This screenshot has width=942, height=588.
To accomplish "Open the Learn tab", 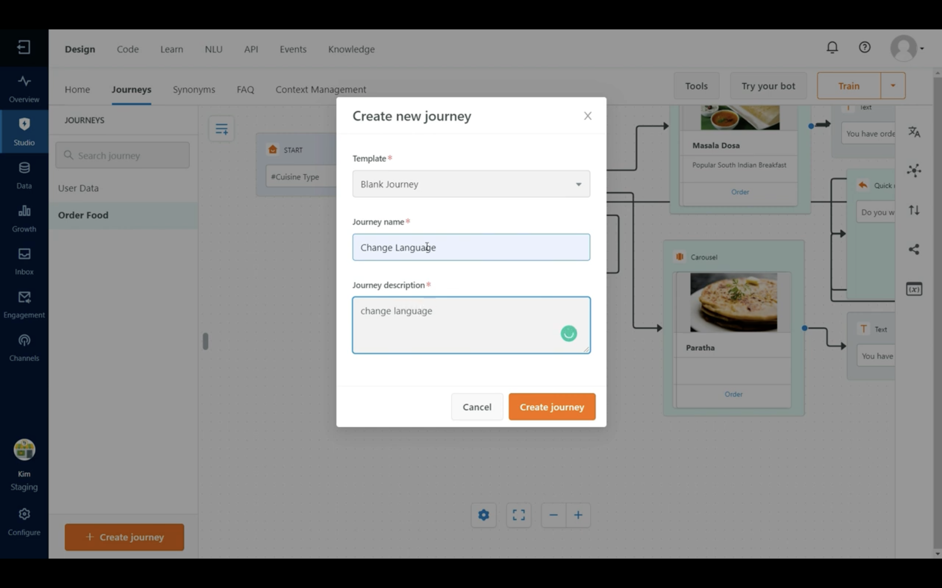I will [172, 49].
